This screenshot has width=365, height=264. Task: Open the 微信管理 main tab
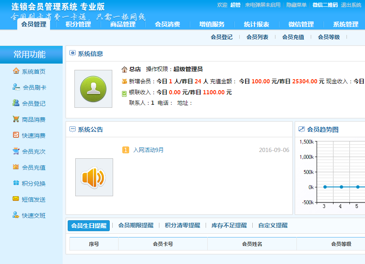tap(301, 24)
